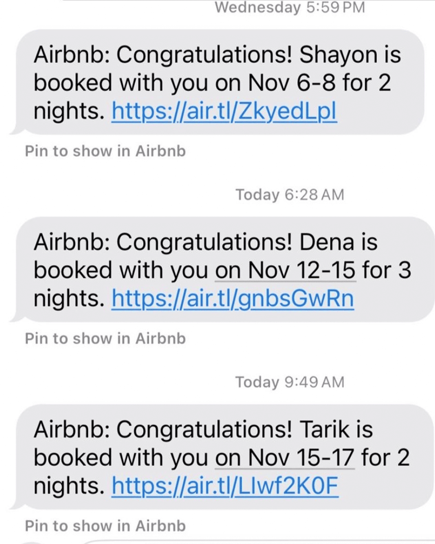Tap "Pin to show in Airbnb" under Tarik's message
The width and height of the screenshot is (435, 544).
[105, 526]
